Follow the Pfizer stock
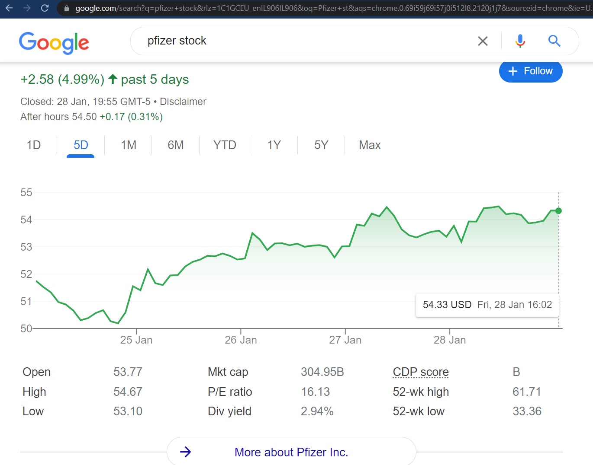The height and width of the screenshot is (465, 593). point(531,71)
